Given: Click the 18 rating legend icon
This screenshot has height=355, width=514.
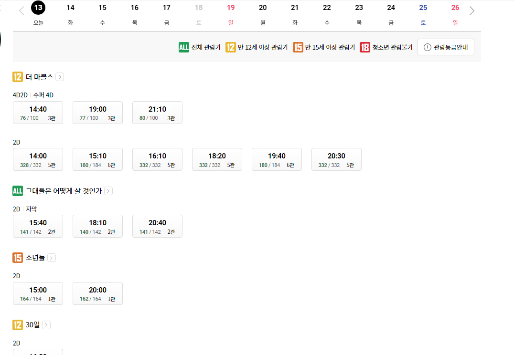Looking at the screenshot, I should pyautogui.click(x=365, y=47).
